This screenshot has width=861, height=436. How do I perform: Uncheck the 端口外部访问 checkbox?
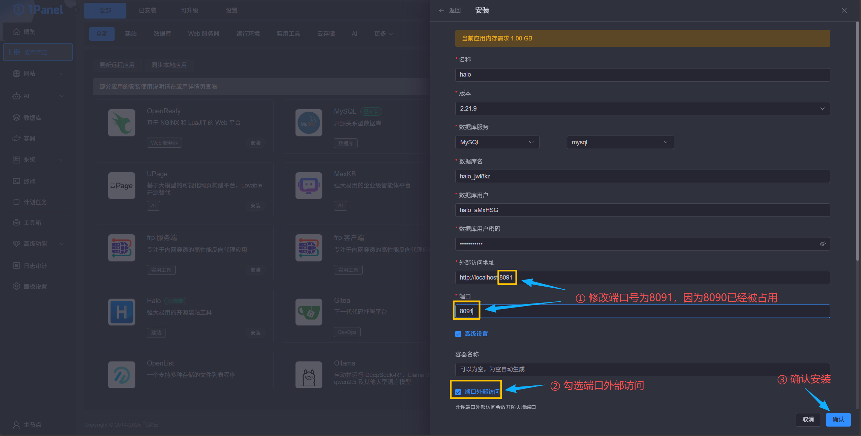(x=458, y=392)
